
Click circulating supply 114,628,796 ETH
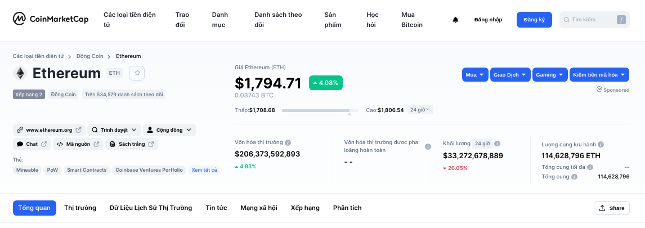[571, 155]
